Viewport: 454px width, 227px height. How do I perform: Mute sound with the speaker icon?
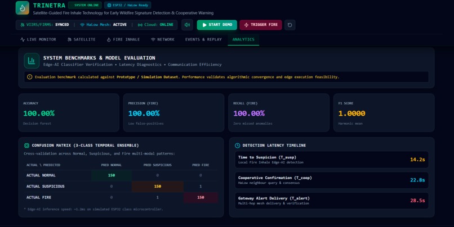pos(187,25)
